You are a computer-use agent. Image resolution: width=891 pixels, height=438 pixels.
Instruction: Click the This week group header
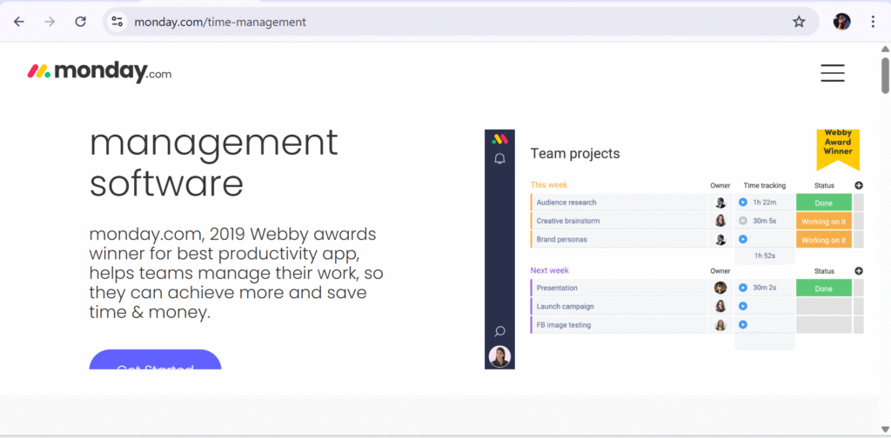549,185
